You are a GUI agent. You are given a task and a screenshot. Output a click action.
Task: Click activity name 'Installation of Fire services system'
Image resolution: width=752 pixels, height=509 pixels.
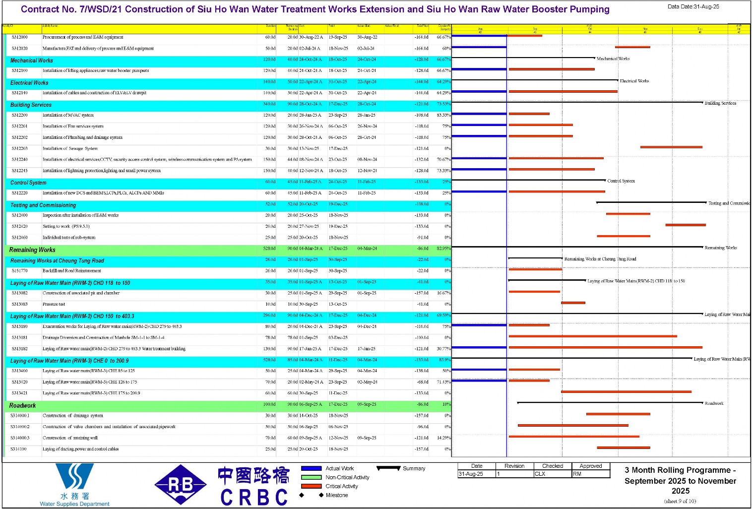pos(73,127)
